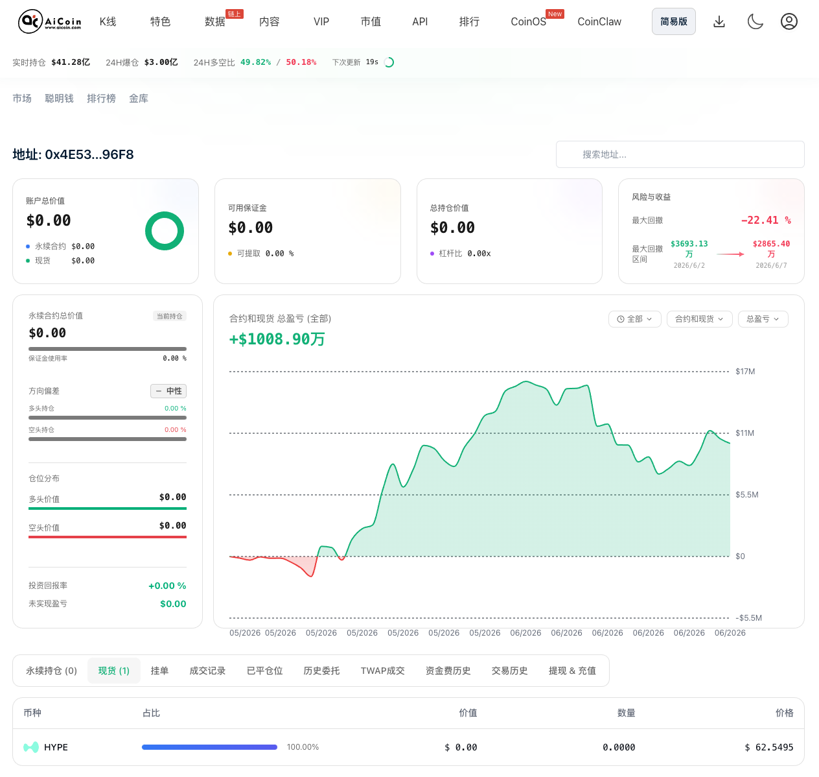819x777 pixels.
Task: Open the 内容 menu
Action: pos(270,21)
